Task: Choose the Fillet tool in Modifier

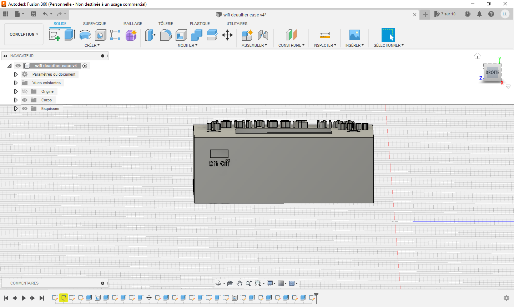Action: pyautogui.click(x=166, y=35)
